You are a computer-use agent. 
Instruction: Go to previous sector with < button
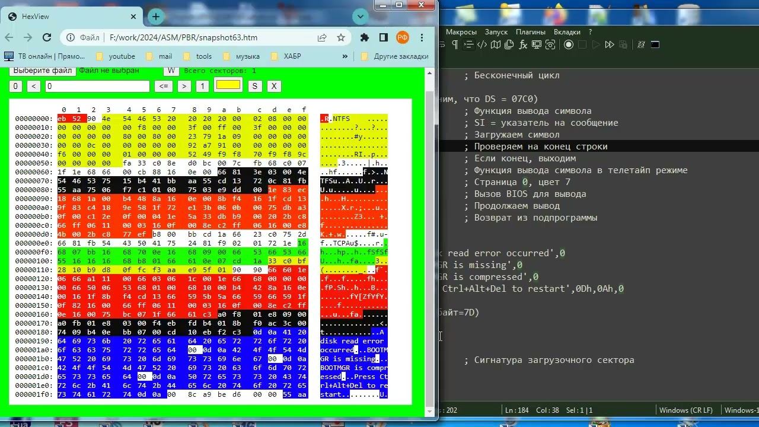(x=34, y=86)
